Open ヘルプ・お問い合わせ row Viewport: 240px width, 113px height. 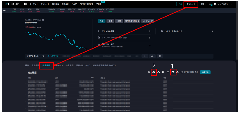point(187,31)
